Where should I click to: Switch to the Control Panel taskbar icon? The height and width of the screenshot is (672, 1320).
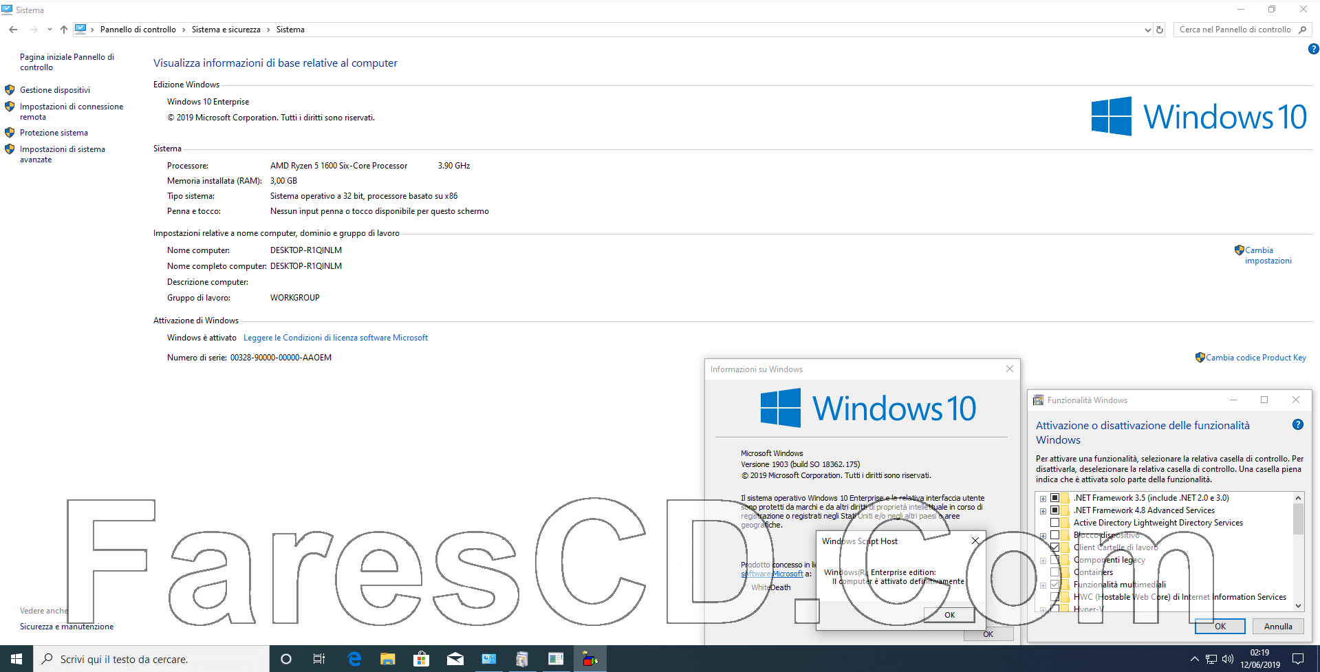coord(488,659)
